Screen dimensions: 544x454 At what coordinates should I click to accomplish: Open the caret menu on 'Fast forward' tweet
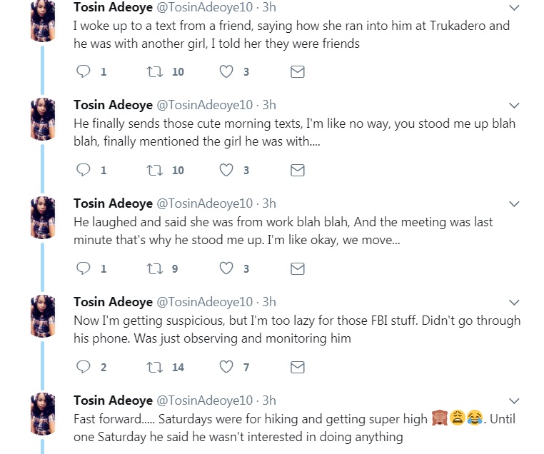point(514,401)
